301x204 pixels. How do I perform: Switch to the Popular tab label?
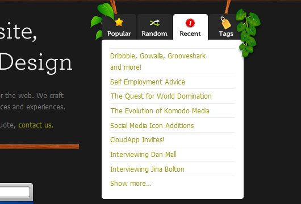[x=119, y=33]
